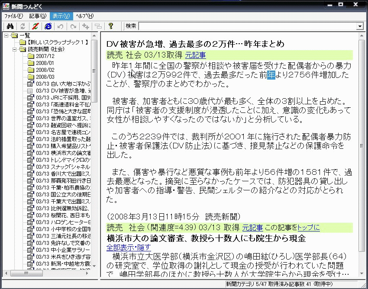Open the 記事(G) menu
This screenshot has height=289, width=368.
click(38, 16)
